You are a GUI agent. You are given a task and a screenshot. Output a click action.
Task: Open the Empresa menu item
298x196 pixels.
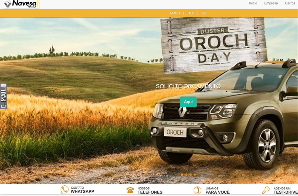click(271, 3)
